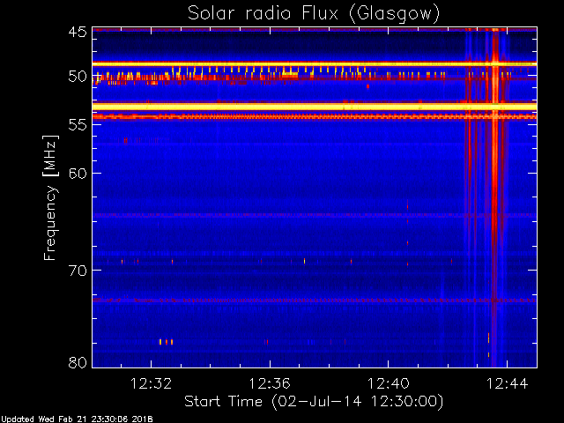Click the 45 MHz axis tick label
564x423 pixels.
click(78, 32)
